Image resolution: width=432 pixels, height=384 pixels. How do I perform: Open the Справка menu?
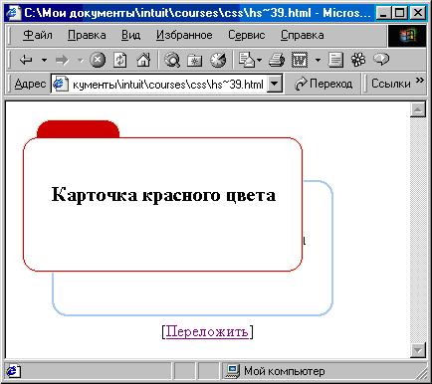303,35
